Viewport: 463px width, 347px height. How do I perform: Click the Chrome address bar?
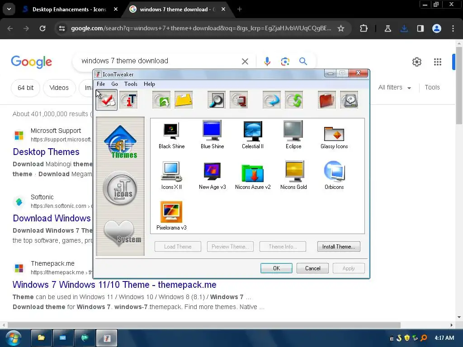(x=201, y=28)
